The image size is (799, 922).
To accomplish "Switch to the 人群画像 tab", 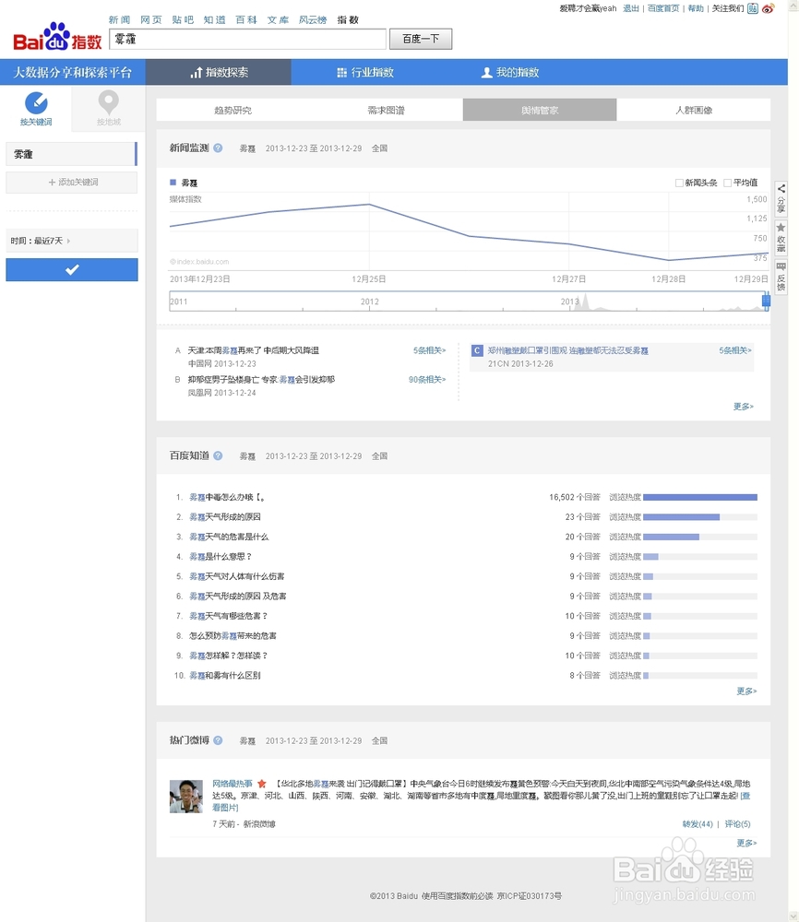I will (x=694, y=110).
